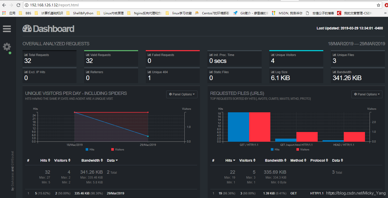Open the settings gear in sidebar
Viewport: 388px width, 198px height.
tap(7, 47)
